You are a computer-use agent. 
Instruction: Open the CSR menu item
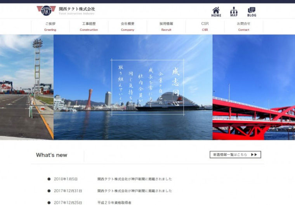(205, 26)
